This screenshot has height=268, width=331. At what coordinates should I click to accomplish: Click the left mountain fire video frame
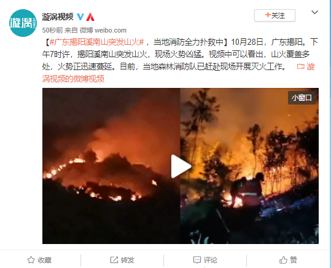[111, 166]
